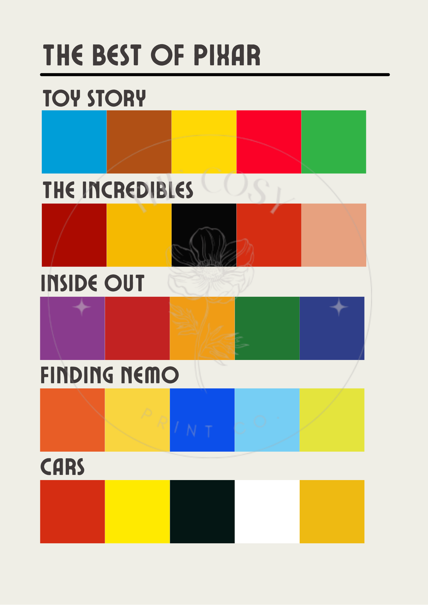Choose the green Toy Story swatch
The image size is (428, 605).
click(x=334, y=142)
